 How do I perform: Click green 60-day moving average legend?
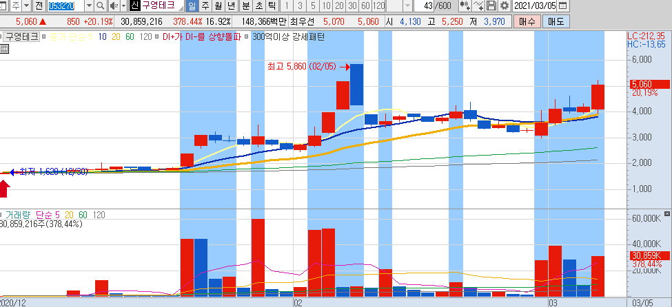(x=130, y=37)
